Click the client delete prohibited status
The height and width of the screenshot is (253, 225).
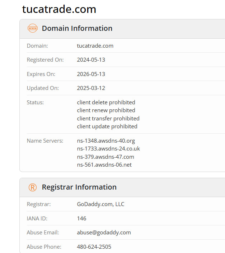(x=106, y=102)
